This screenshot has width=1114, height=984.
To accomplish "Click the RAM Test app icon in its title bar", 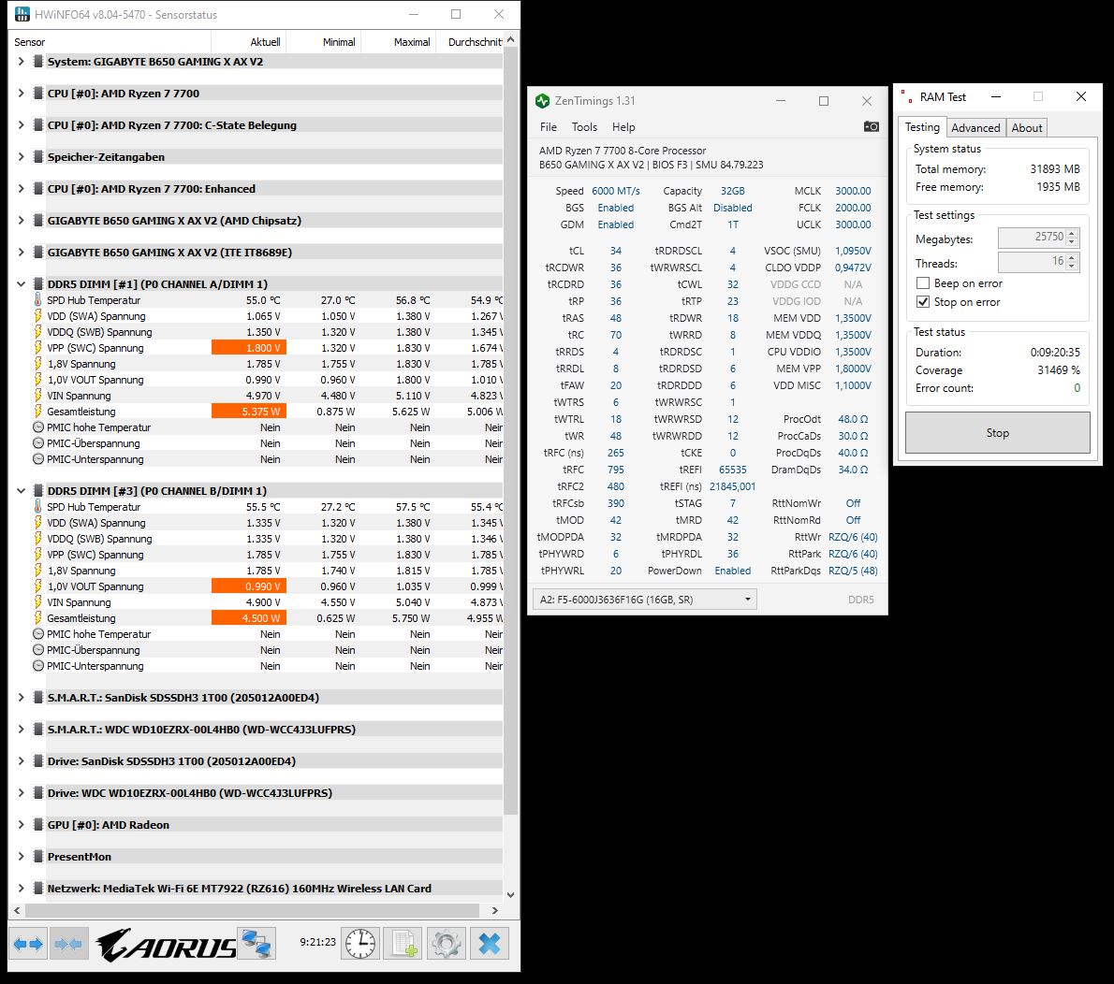I will (906, 96).
